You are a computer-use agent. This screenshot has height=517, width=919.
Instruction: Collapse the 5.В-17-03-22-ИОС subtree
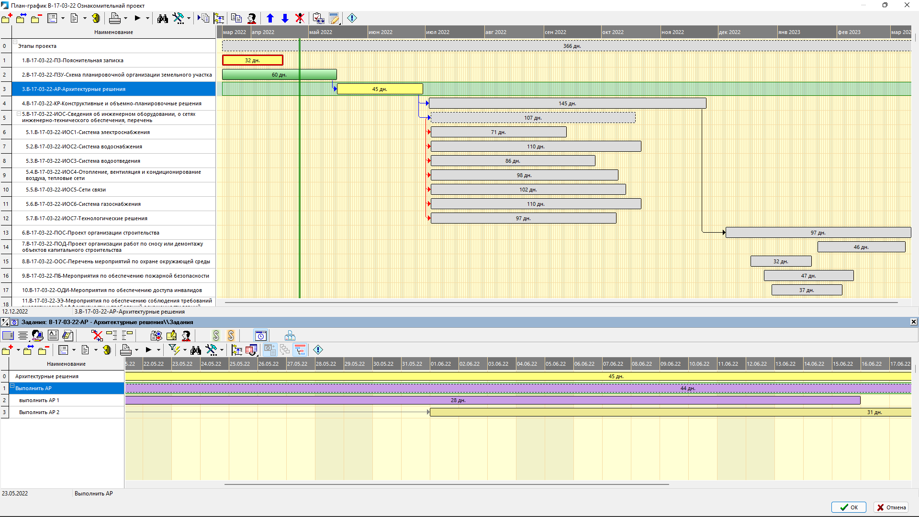pos(19,114)
